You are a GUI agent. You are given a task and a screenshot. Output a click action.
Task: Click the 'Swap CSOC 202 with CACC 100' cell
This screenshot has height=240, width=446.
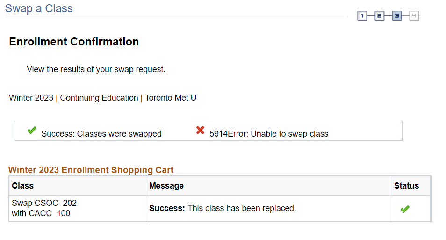[44, 208]
